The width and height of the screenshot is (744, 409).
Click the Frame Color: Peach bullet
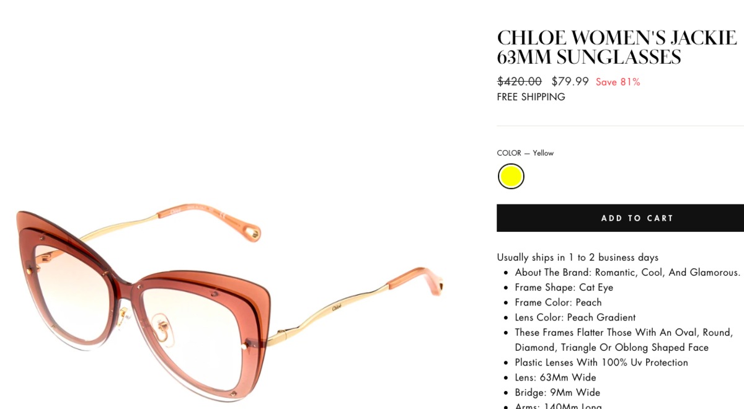[x=558, y=302]
